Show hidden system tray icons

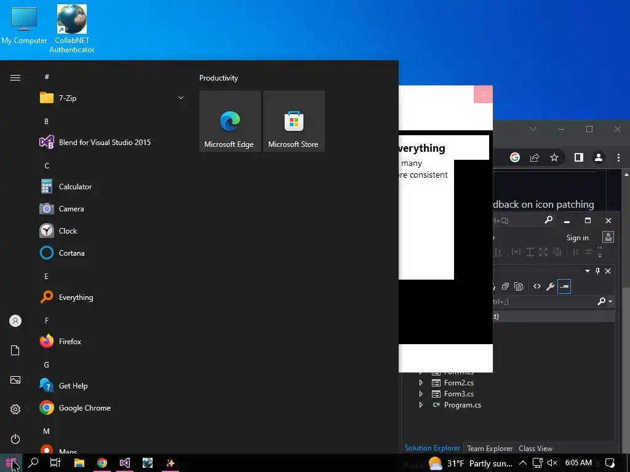click(523, 463)
